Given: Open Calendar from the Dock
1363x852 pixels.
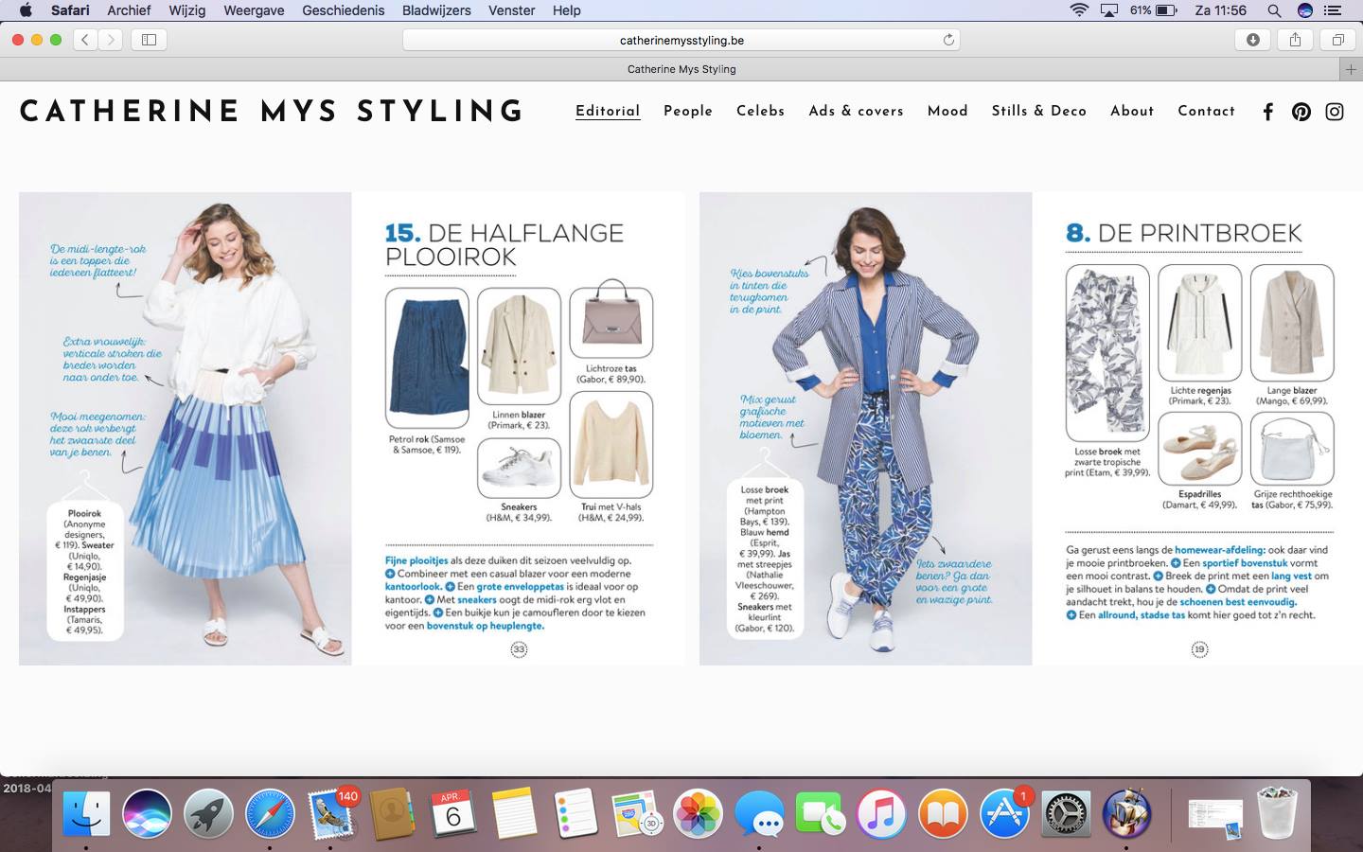Looking at the screenshot, I should (453, 813).
